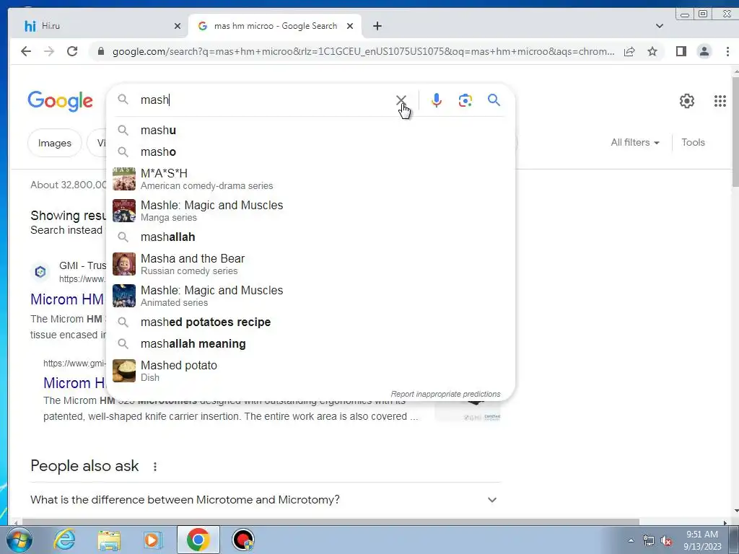This screenshot has width=739, height=554.
Task: Show hidden system tray icons
Action: [x=631, y=540]
